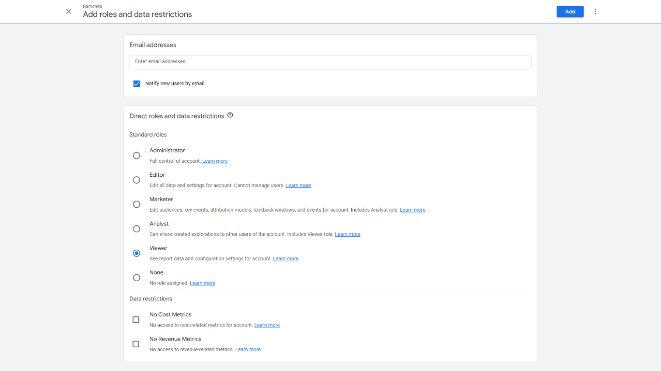Open Learn more for Viewer role
This screenshot has width=661, height=371.
click(x=285, y=258)
